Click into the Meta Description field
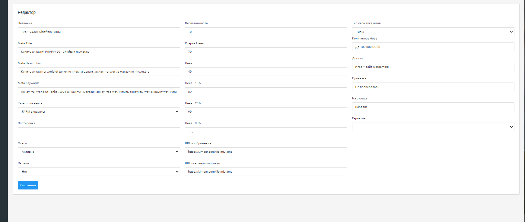 click(99, 72)
